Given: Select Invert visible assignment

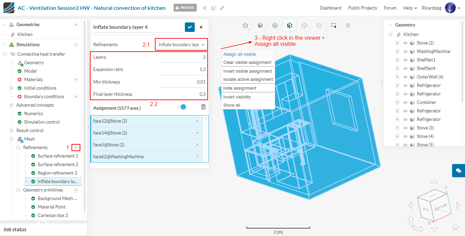Looking at the screenshot, I should [247, 71].
